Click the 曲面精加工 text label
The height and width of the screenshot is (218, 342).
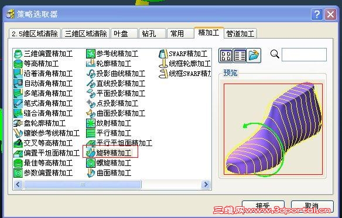pos(114,173)
